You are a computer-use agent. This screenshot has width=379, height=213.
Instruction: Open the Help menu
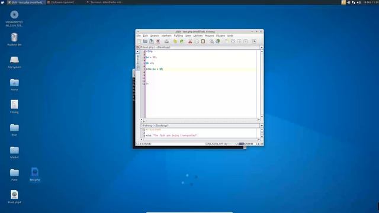[230, 35]
